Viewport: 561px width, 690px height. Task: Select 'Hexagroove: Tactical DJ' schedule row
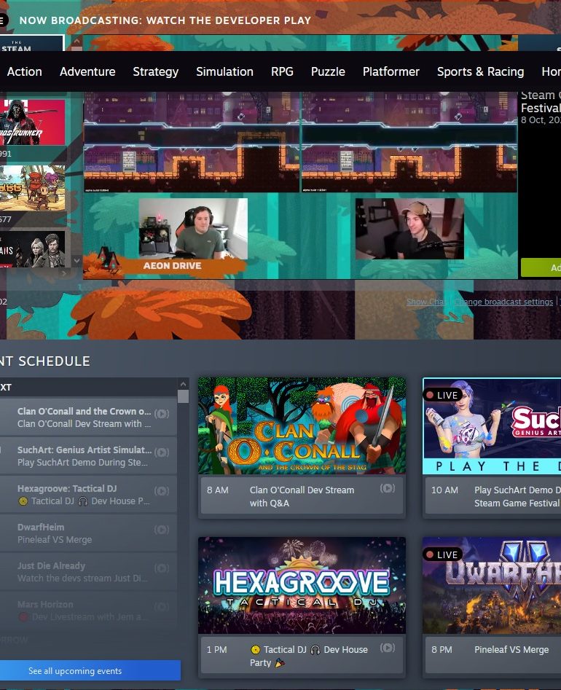pyautogui.click(x=88, y=495)
